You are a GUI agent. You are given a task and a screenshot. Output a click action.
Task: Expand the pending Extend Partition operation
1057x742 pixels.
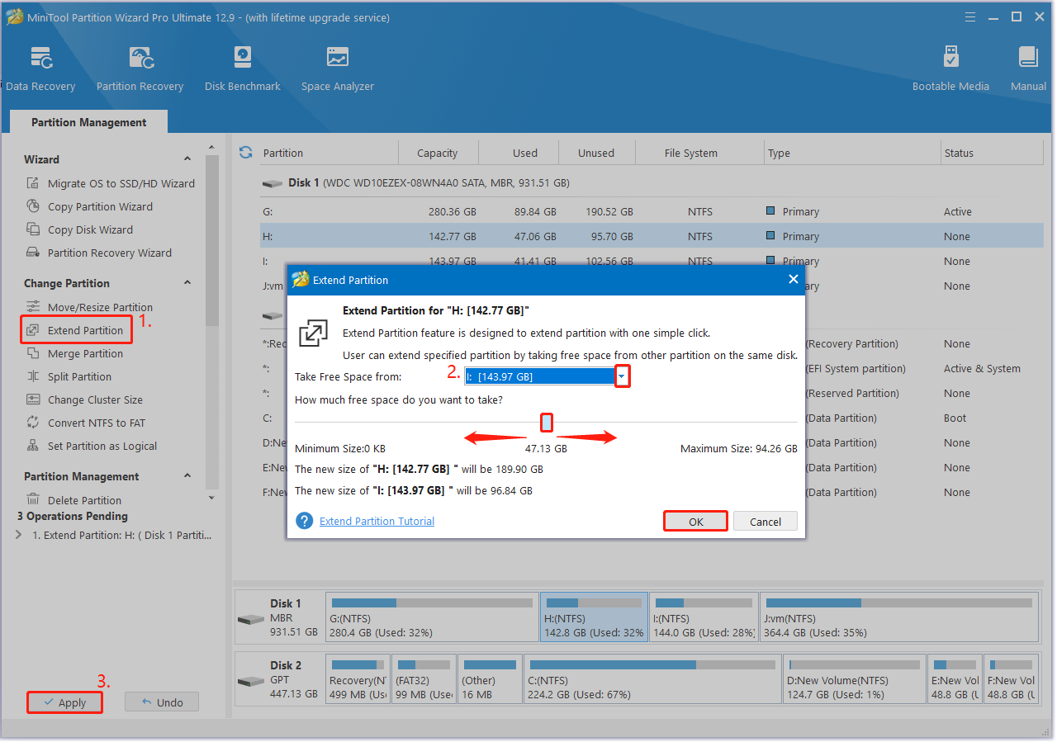point(20,535)
